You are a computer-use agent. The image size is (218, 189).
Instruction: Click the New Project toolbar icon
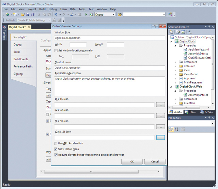pos(7,14)
